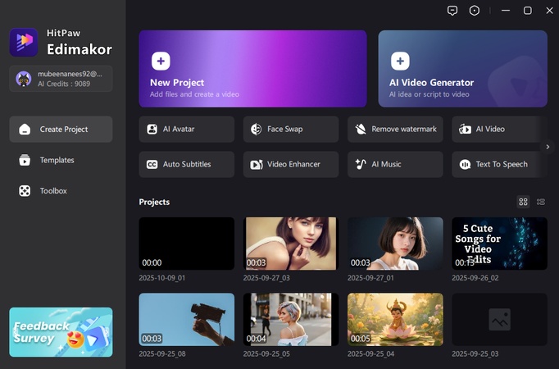Switch projects to list view

coord(541,202)
